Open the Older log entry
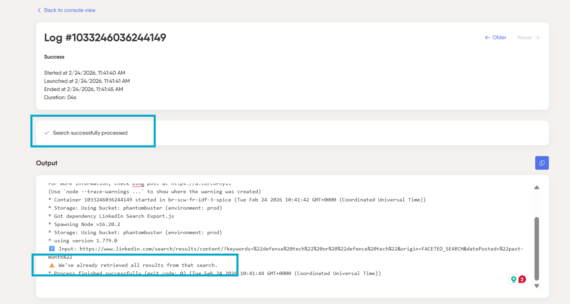Screen dimensions: 570x304 coord(496,37)
